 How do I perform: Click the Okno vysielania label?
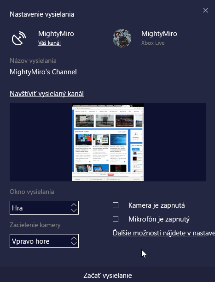[32, 192]
